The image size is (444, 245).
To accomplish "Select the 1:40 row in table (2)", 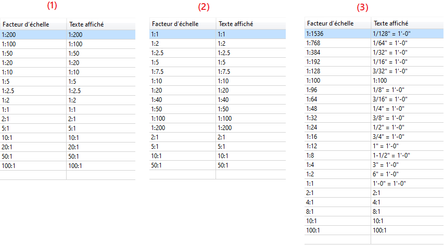I will [x=218, y=99].
